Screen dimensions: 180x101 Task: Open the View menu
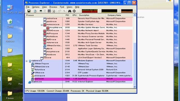point(44,7)
